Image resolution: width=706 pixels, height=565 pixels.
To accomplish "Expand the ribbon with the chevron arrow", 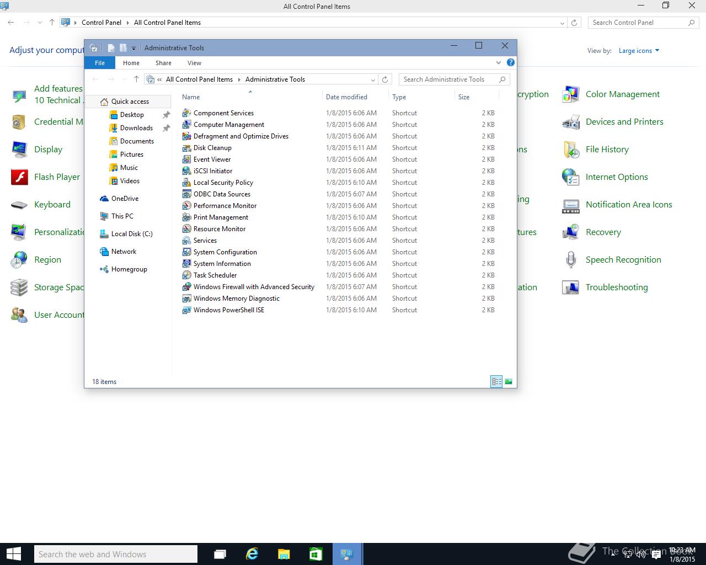I will coord(499,62).
